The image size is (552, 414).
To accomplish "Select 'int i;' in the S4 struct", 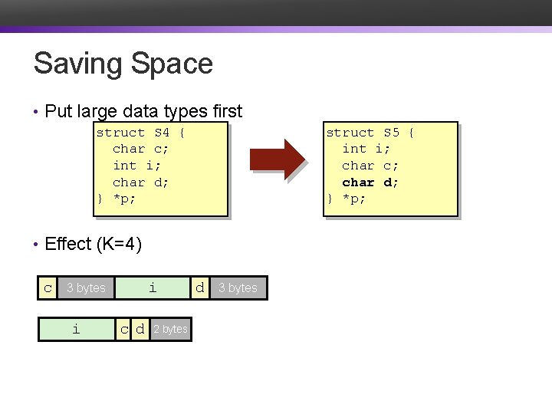I will pos(136,166).
